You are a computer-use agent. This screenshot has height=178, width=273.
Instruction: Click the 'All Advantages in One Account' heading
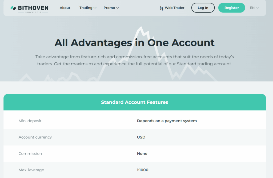click(x=135, y=43)
